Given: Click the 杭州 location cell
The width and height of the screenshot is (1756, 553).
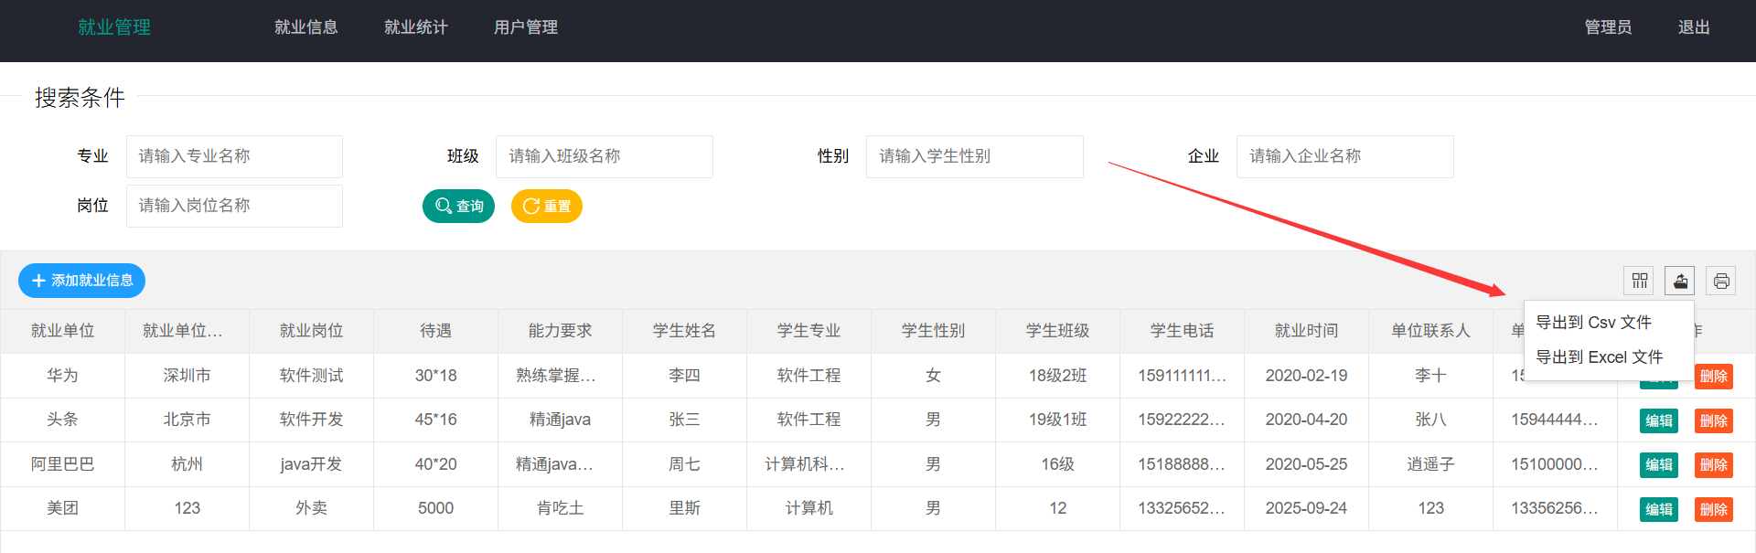Looking at the screenshot, I should pyautogui.click(x=187, y=464).
